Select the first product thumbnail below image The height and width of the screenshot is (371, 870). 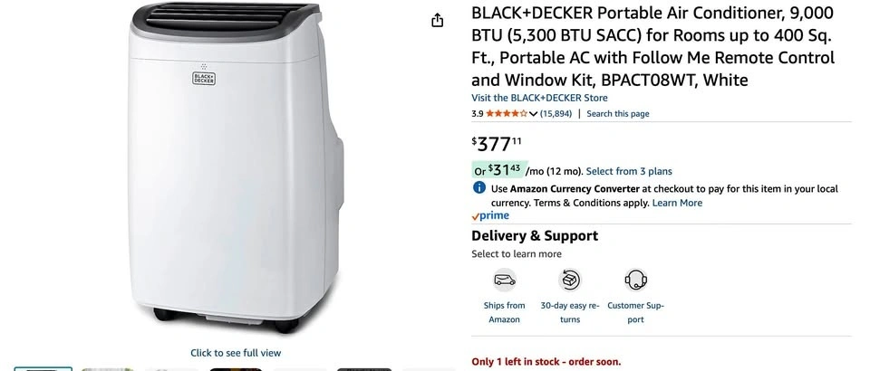(43, 369)
